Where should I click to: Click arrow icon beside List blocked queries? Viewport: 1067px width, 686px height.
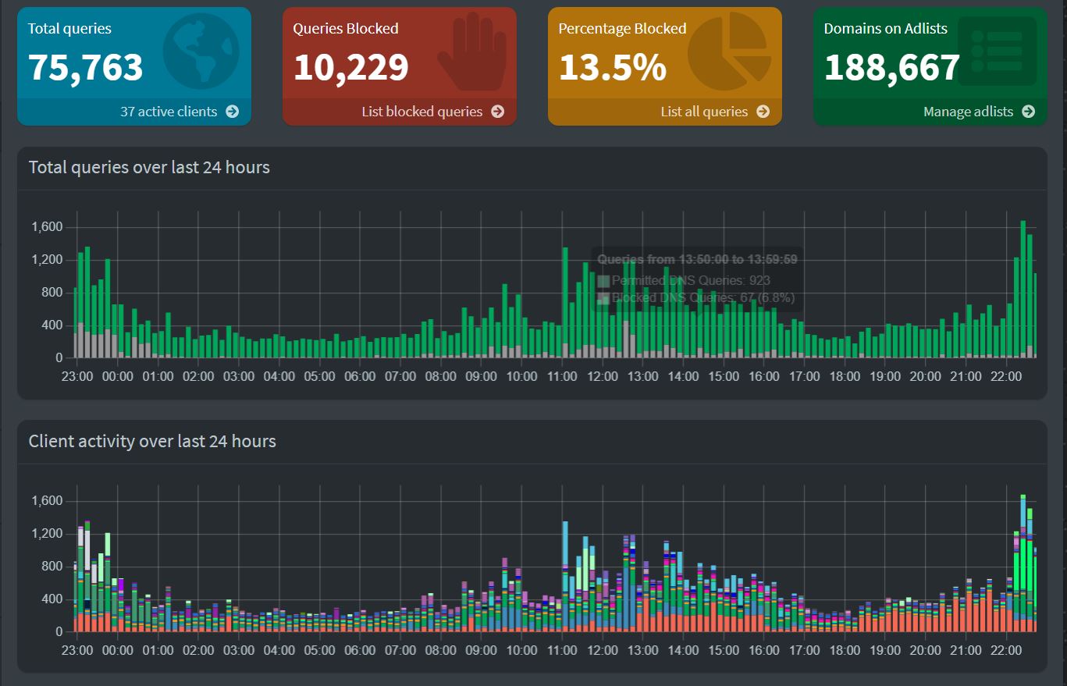(x=498, y=112)
